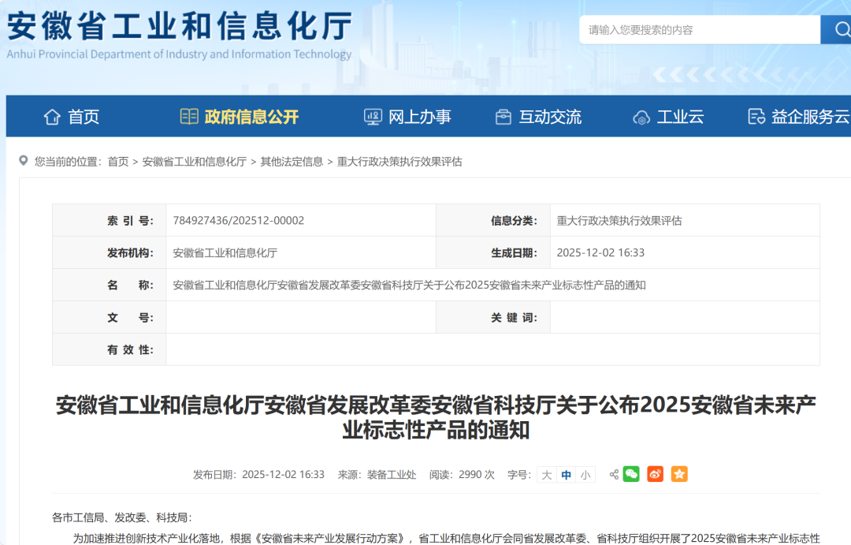Viewport: 851px width, 545px height.
Task: Click the 发布机构 value 安徽省工业和信息化厅
Action: 225,252
